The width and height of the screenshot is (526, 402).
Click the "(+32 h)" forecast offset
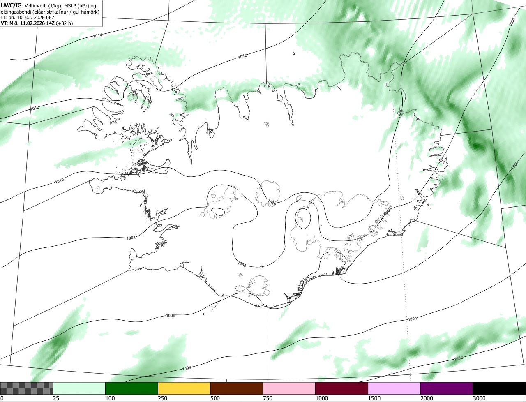65,23
